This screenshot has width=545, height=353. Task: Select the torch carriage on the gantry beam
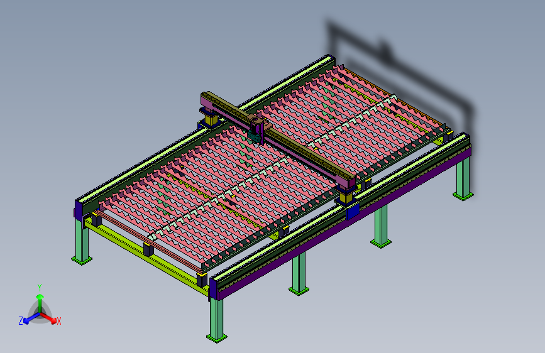pyautogui.click(x=258, y=129)
